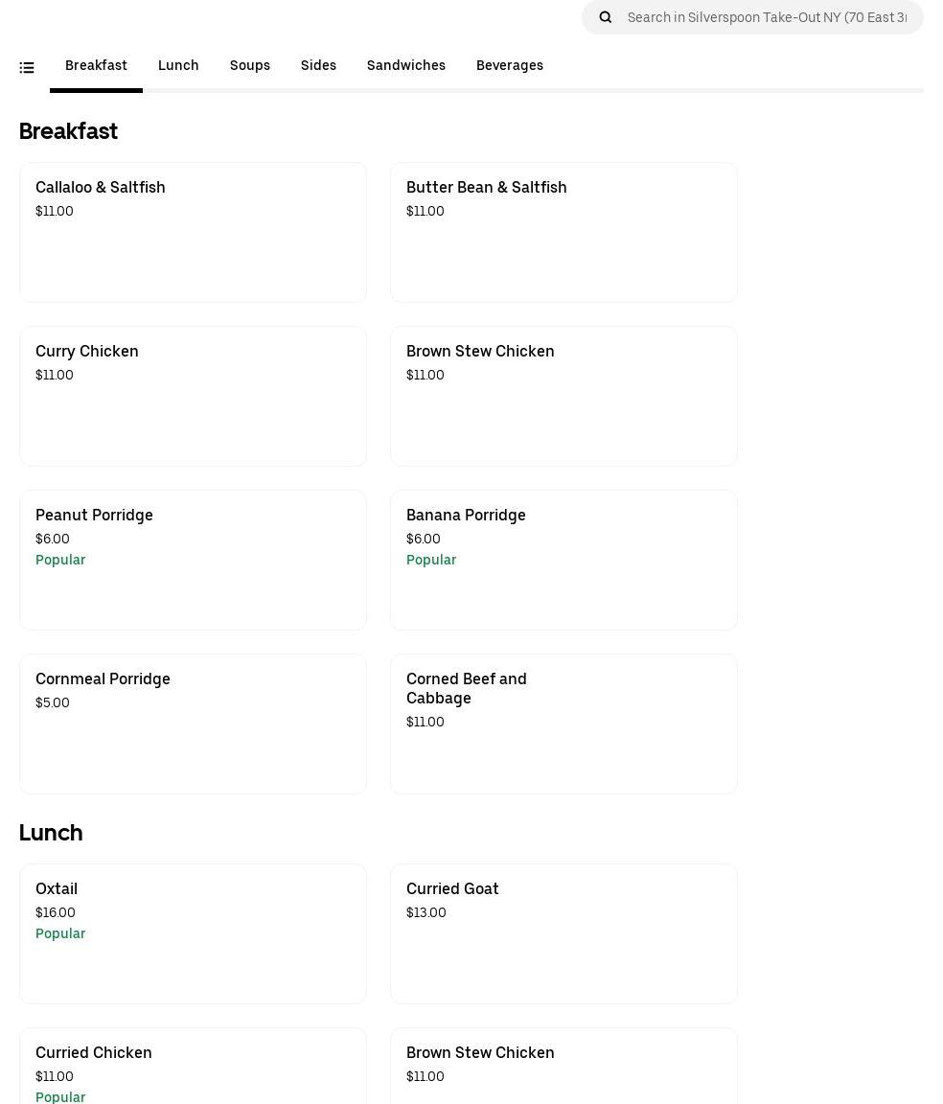Image resolution: width=943 pixels, height=1104 pixels.
Task: Open the Peanut Porridge item
Action: pyautogui.click(x=193, y=560)
